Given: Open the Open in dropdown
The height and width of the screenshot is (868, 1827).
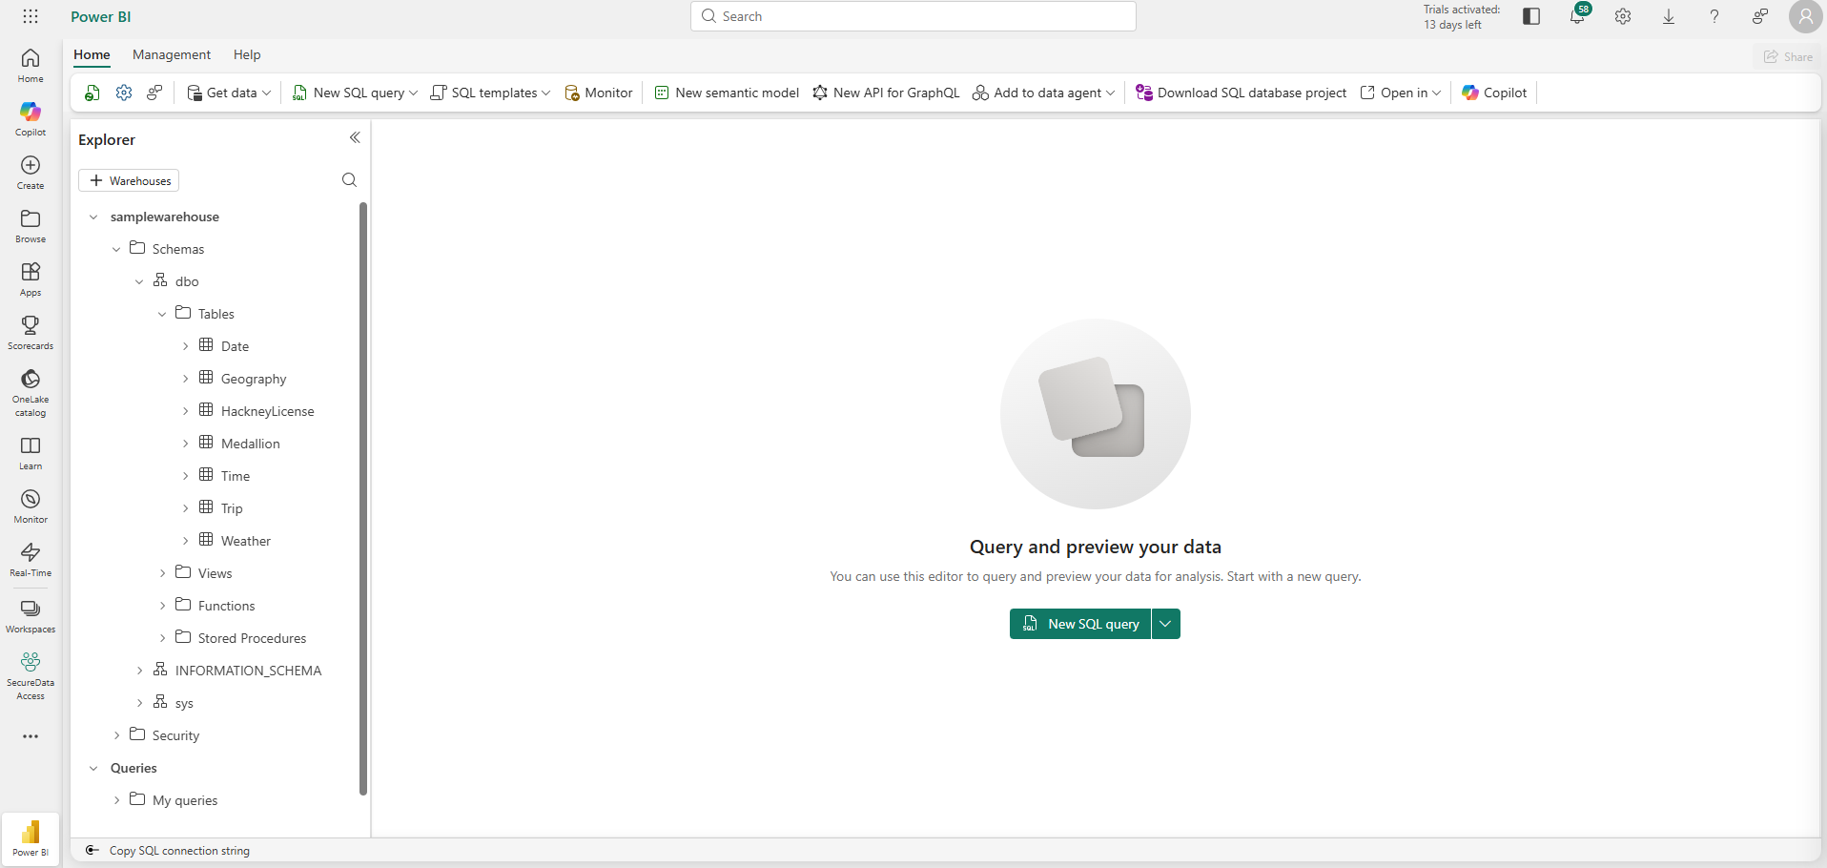Looking at the screenshot, I should tap(1400, 93).
